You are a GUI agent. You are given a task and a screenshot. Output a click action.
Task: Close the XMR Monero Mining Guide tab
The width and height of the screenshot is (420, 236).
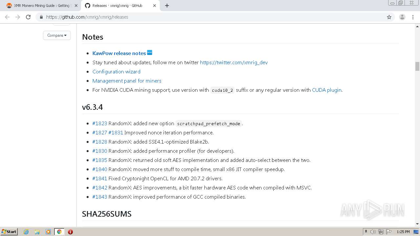pyautogui.click(x=76, y=6)
